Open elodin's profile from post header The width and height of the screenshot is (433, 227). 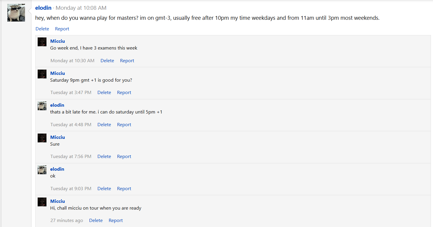(43, 8)
